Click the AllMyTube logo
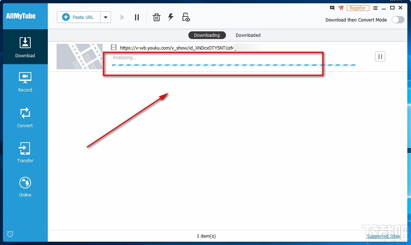This screenshot has width=411, height=245. click(x=21, y=16)
